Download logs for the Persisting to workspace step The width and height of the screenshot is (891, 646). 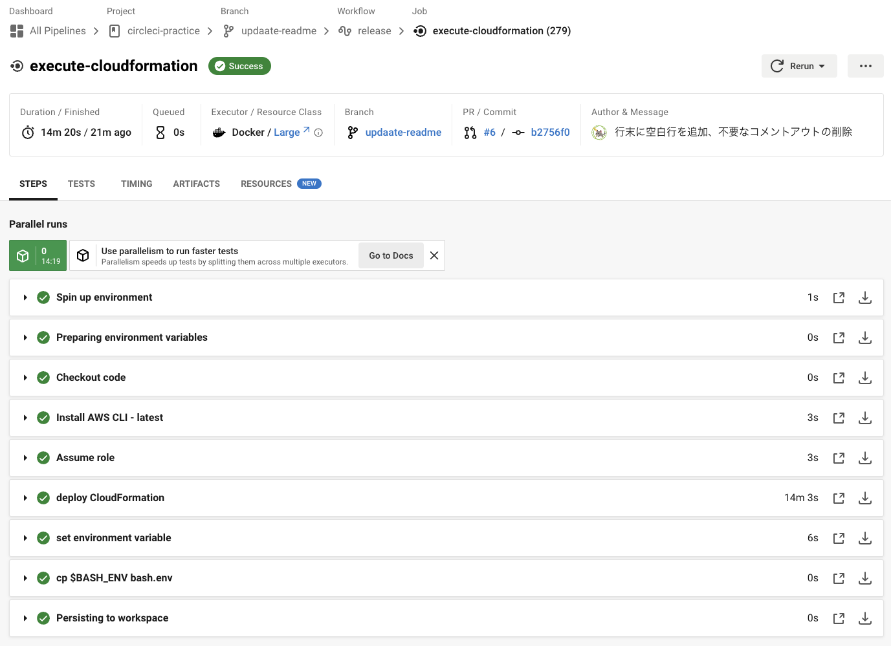point(865,618)
